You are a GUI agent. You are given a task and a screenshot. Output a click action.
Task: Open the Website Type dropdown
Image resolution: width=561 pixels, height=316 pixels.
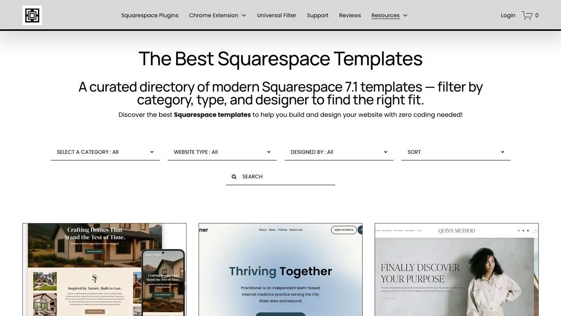222,152
